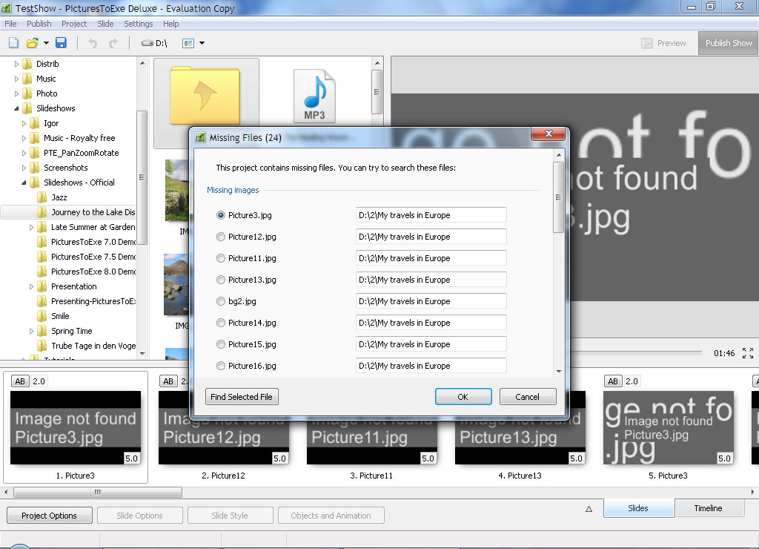Expand the Music tree folder
The image size is (759, 549).
pos(16,79)
